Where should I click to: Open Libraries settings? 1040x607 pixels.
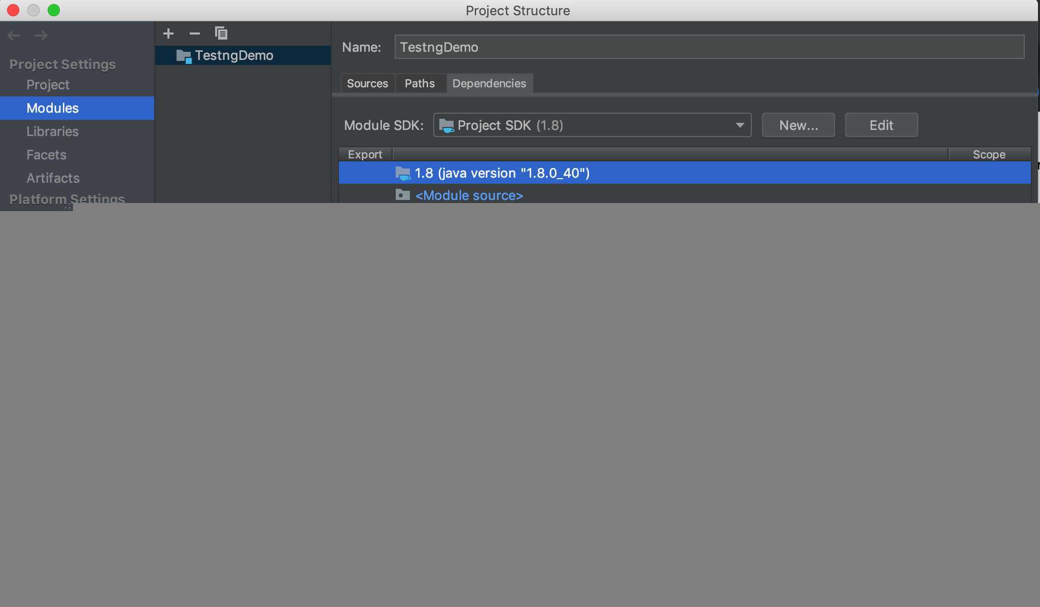(x=77, y=131)
